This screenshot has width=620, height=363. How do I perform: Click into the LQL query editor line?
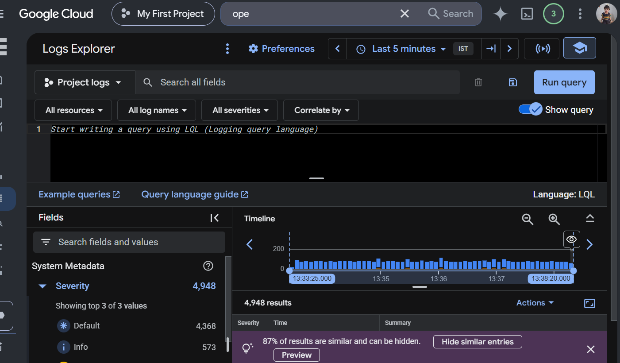328,129
